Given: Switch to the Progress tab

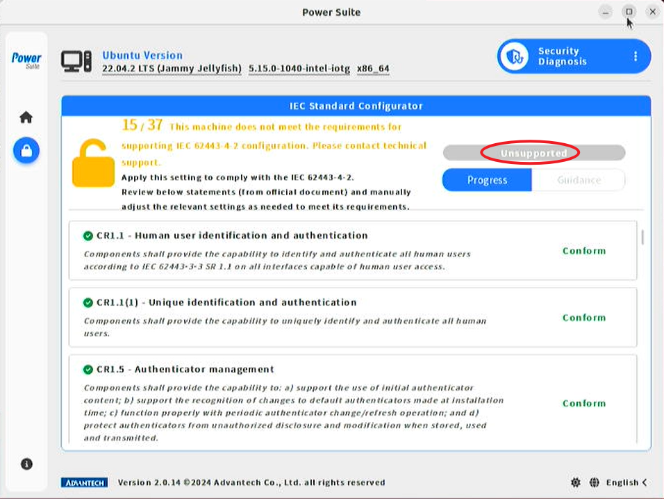Looking at the screenshot, I should 487,180.
